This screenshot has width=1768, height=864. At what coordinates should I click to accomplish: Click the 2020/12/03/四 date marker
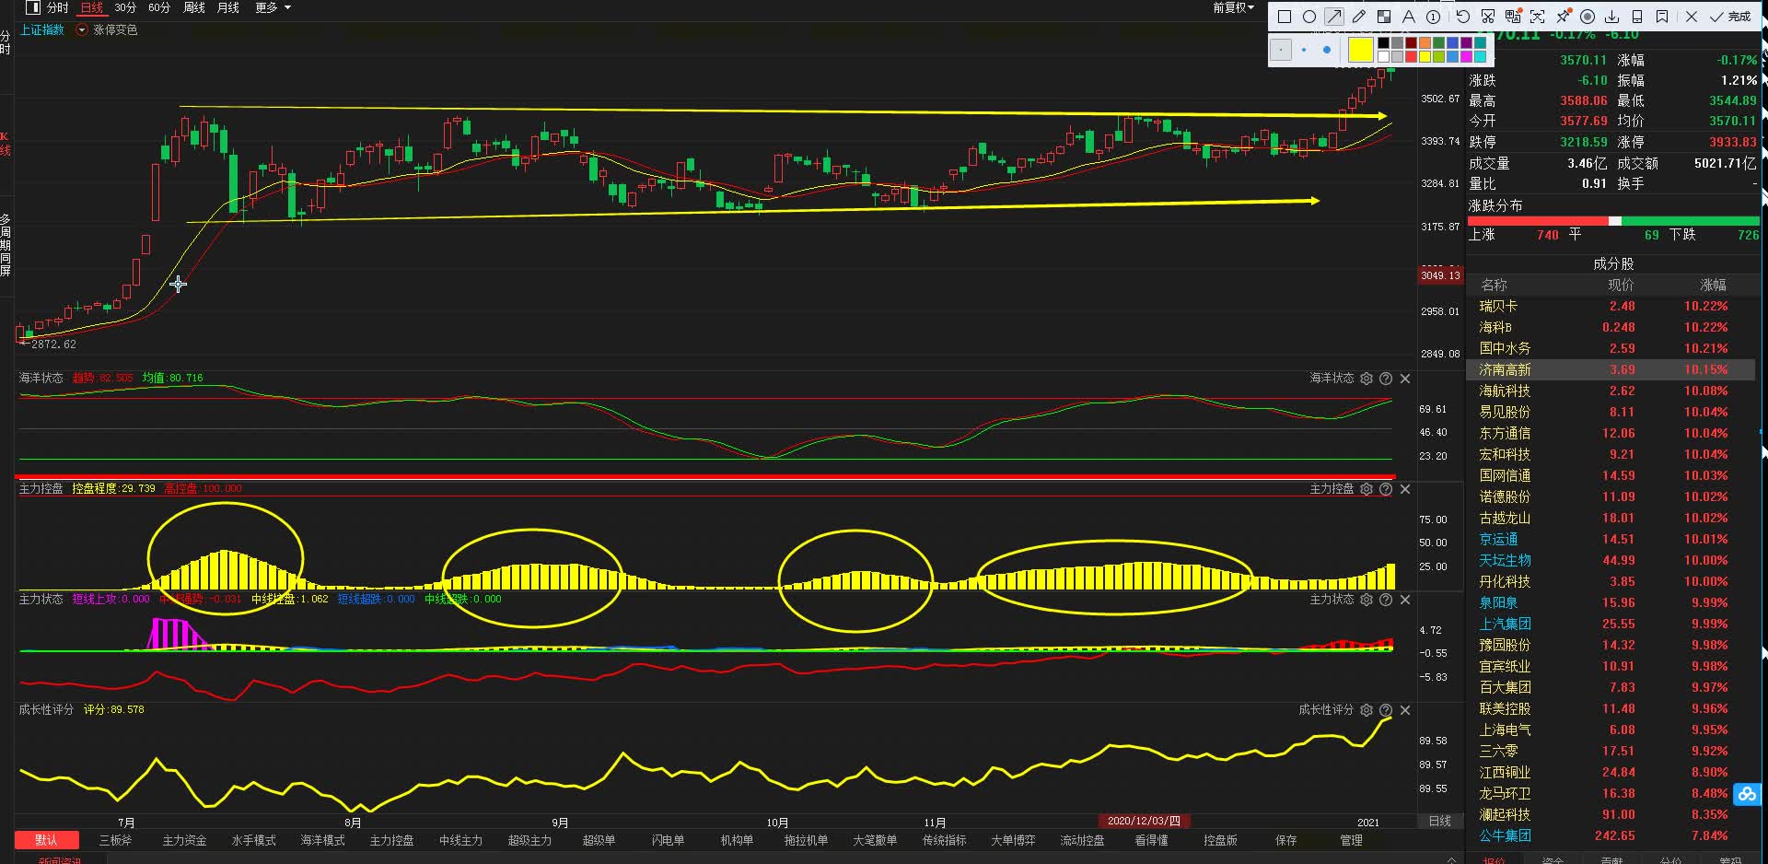[1143, 821]
